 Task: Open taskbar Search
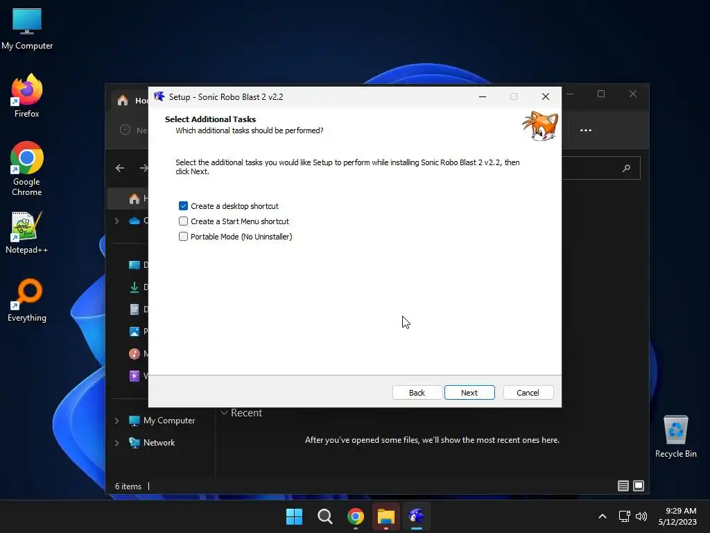[x=324, y=516]
